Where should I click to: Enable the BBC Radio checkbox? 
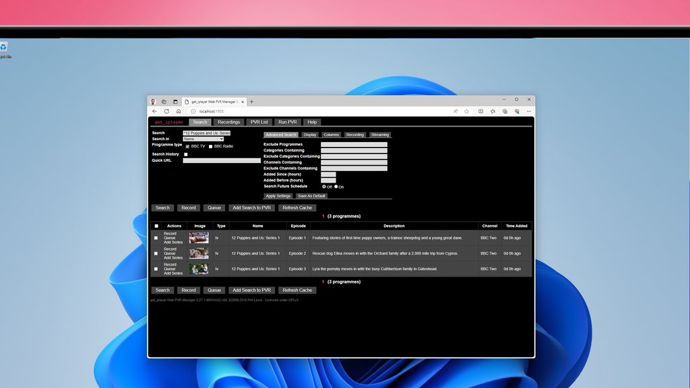point(210,146)
